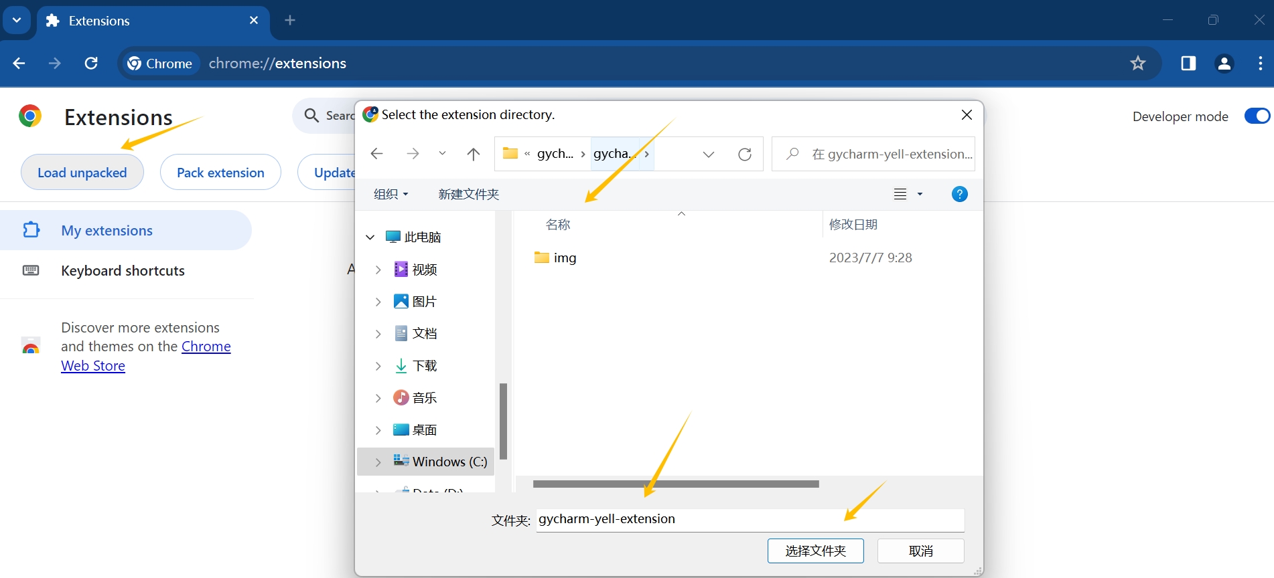Image resolution: width=1274 pixels, height=578 pixels.
Task: Click 选择文件夹 to confirm folder
Action: pos(816,551)
